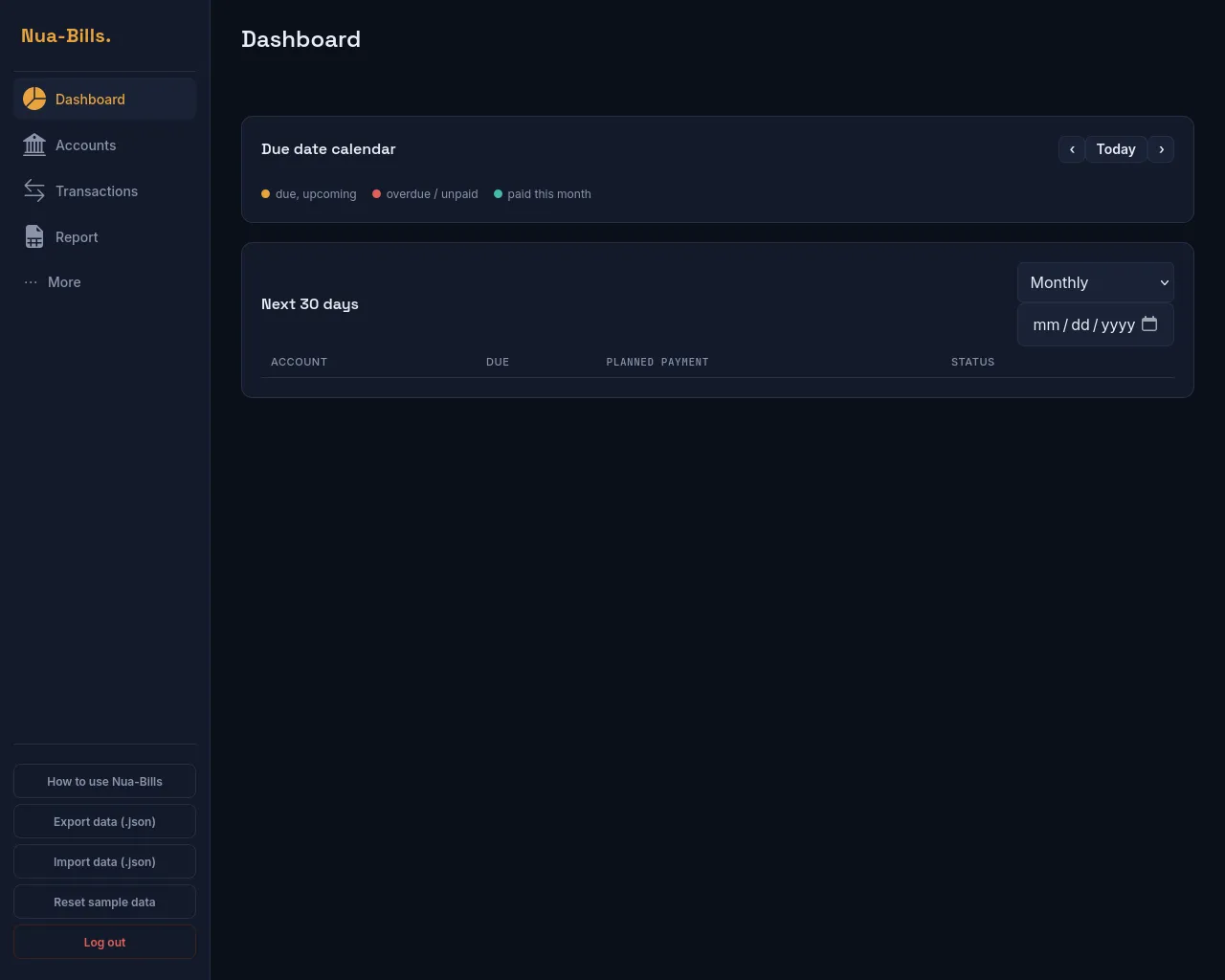
Task: Click the Dashboard page title
Action: (301, 39)
